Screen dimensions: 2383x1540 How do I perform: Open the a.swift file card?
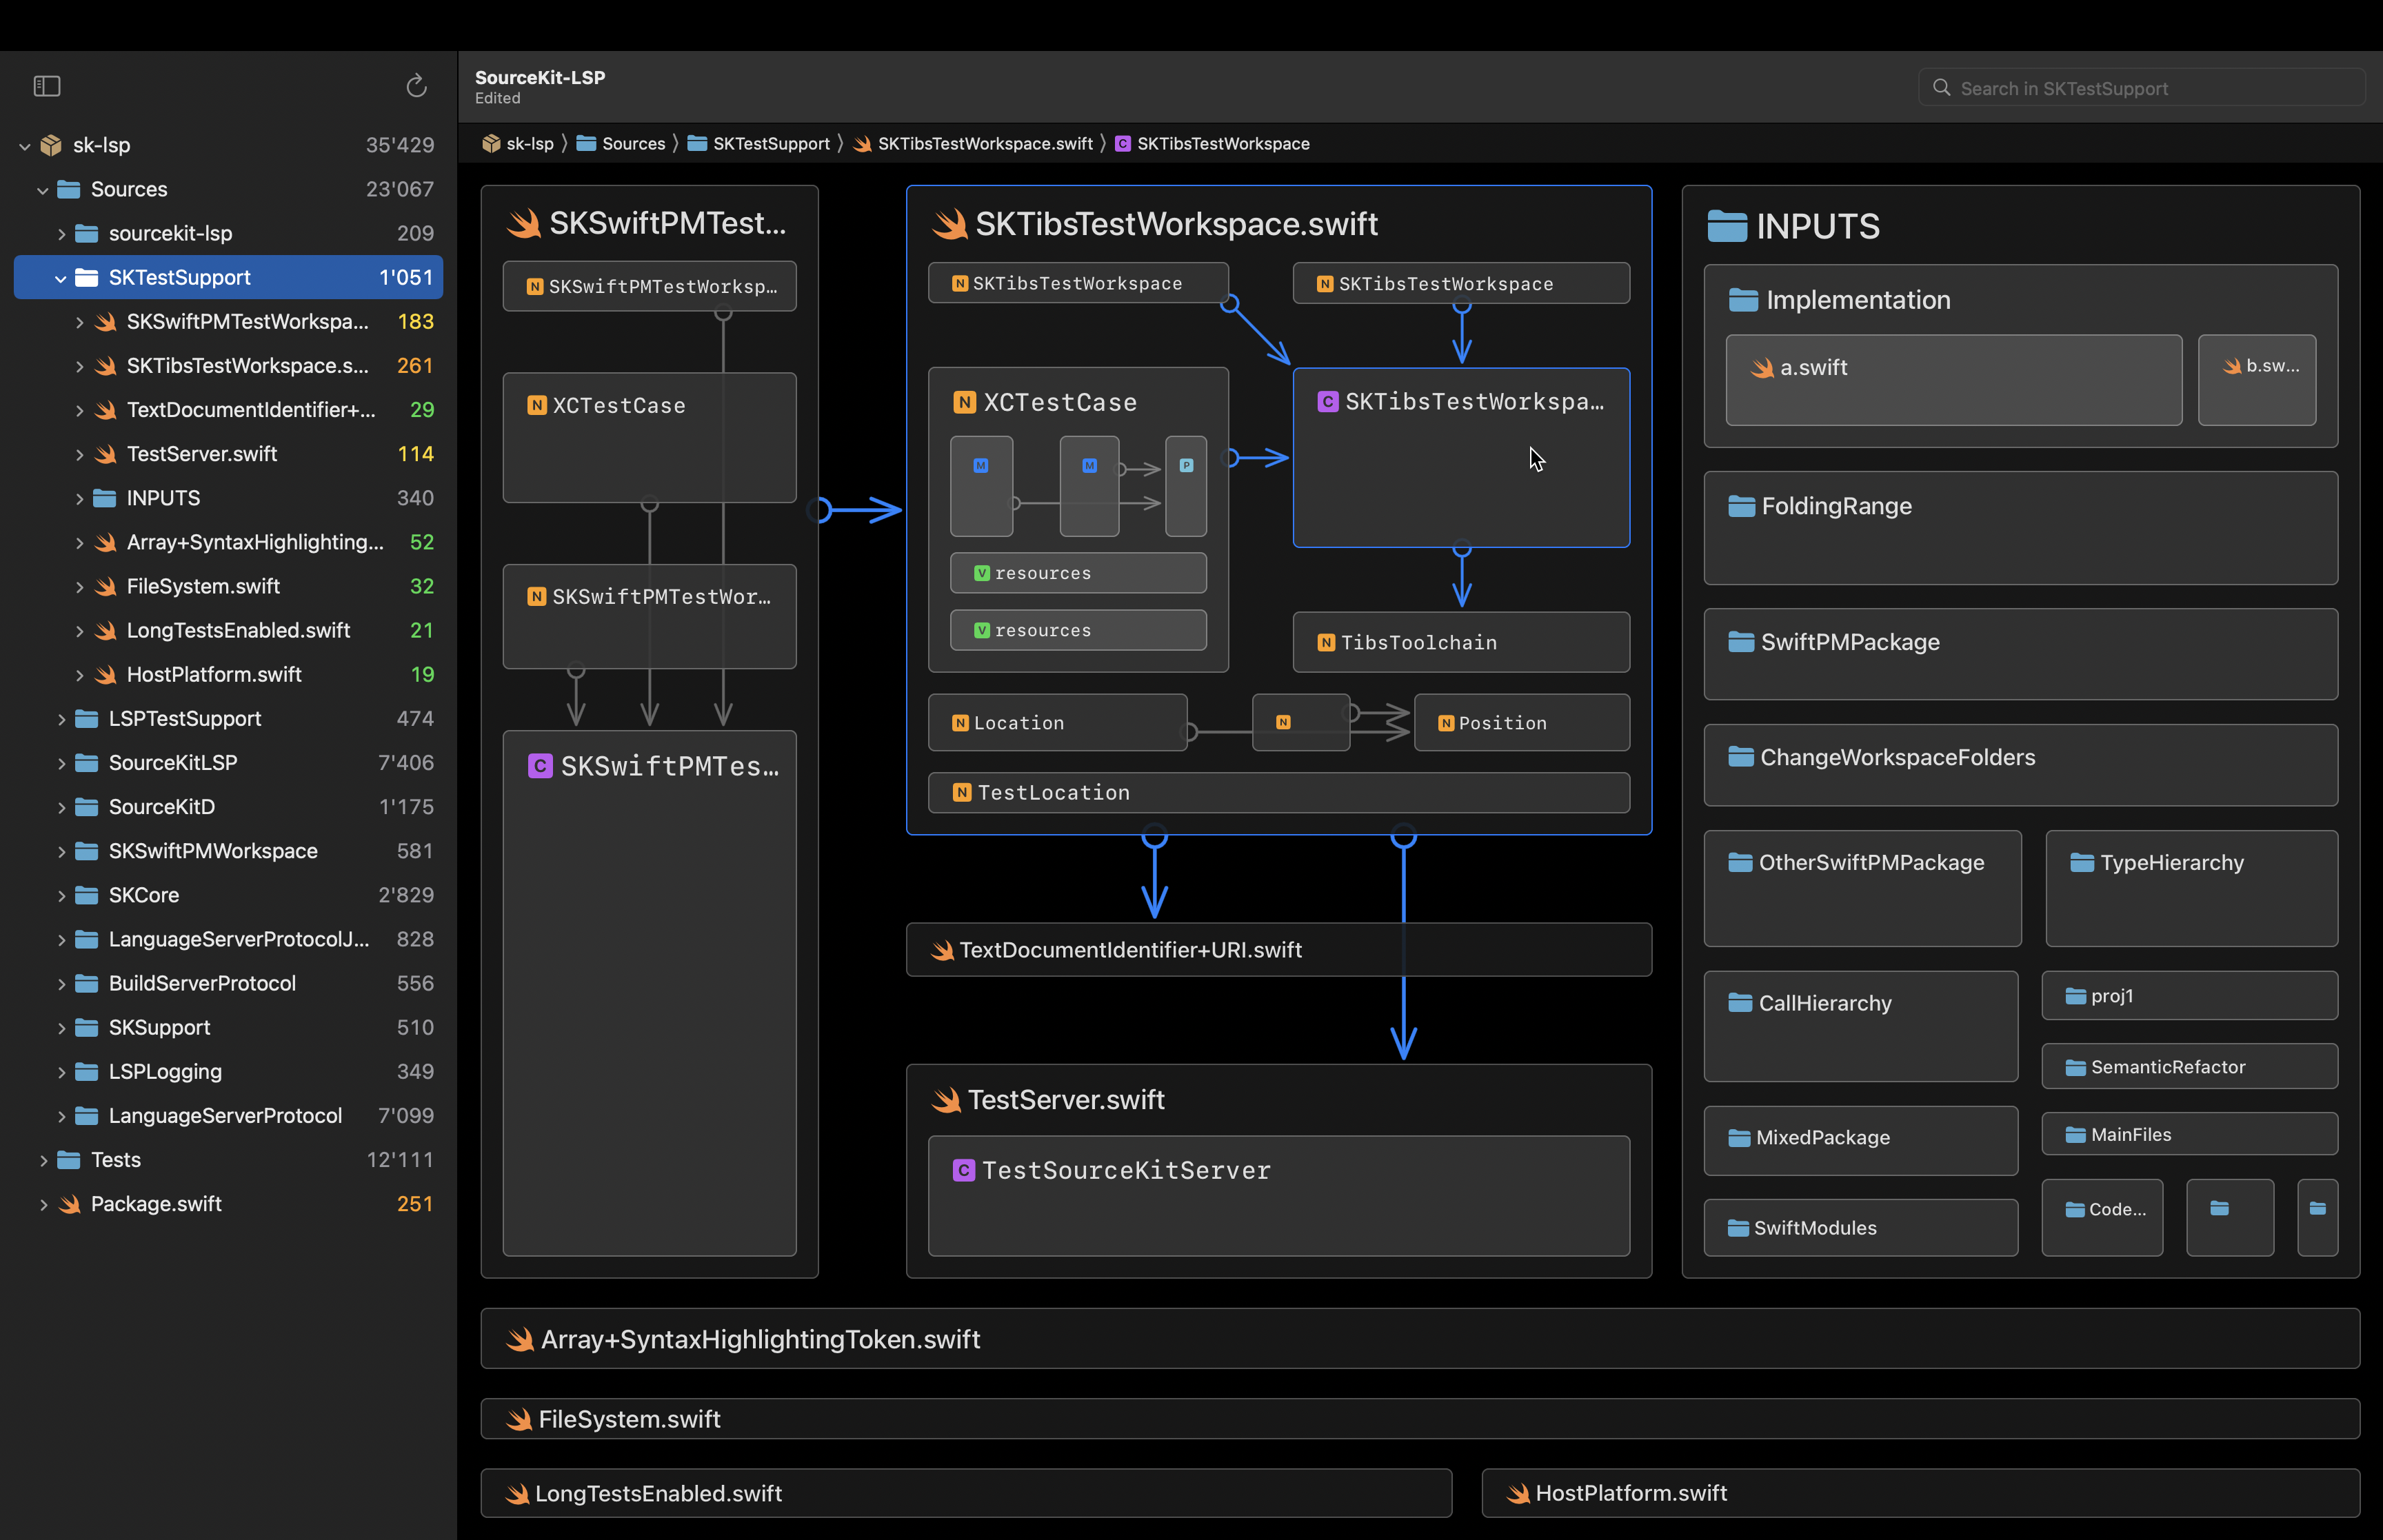(1953, 380)
